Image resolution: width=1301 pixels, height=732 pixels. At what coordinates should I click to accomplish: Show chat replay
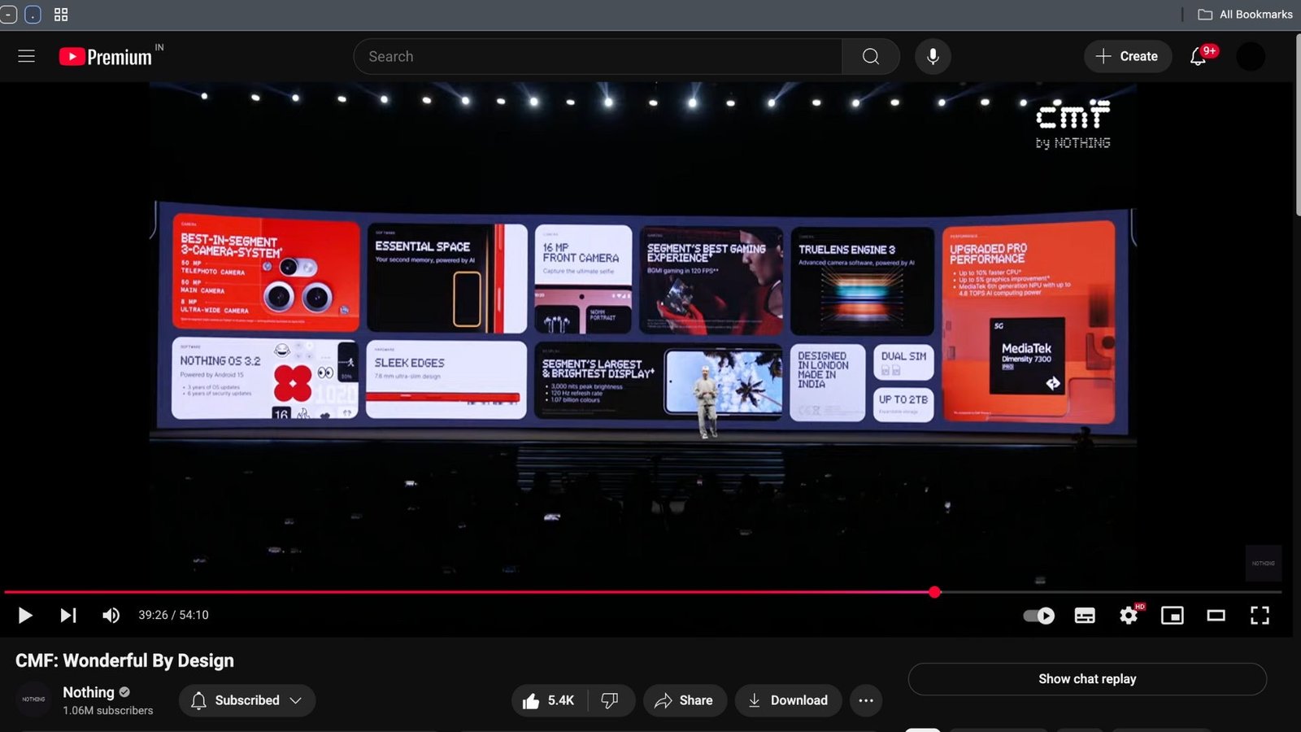click(1087, 679)
